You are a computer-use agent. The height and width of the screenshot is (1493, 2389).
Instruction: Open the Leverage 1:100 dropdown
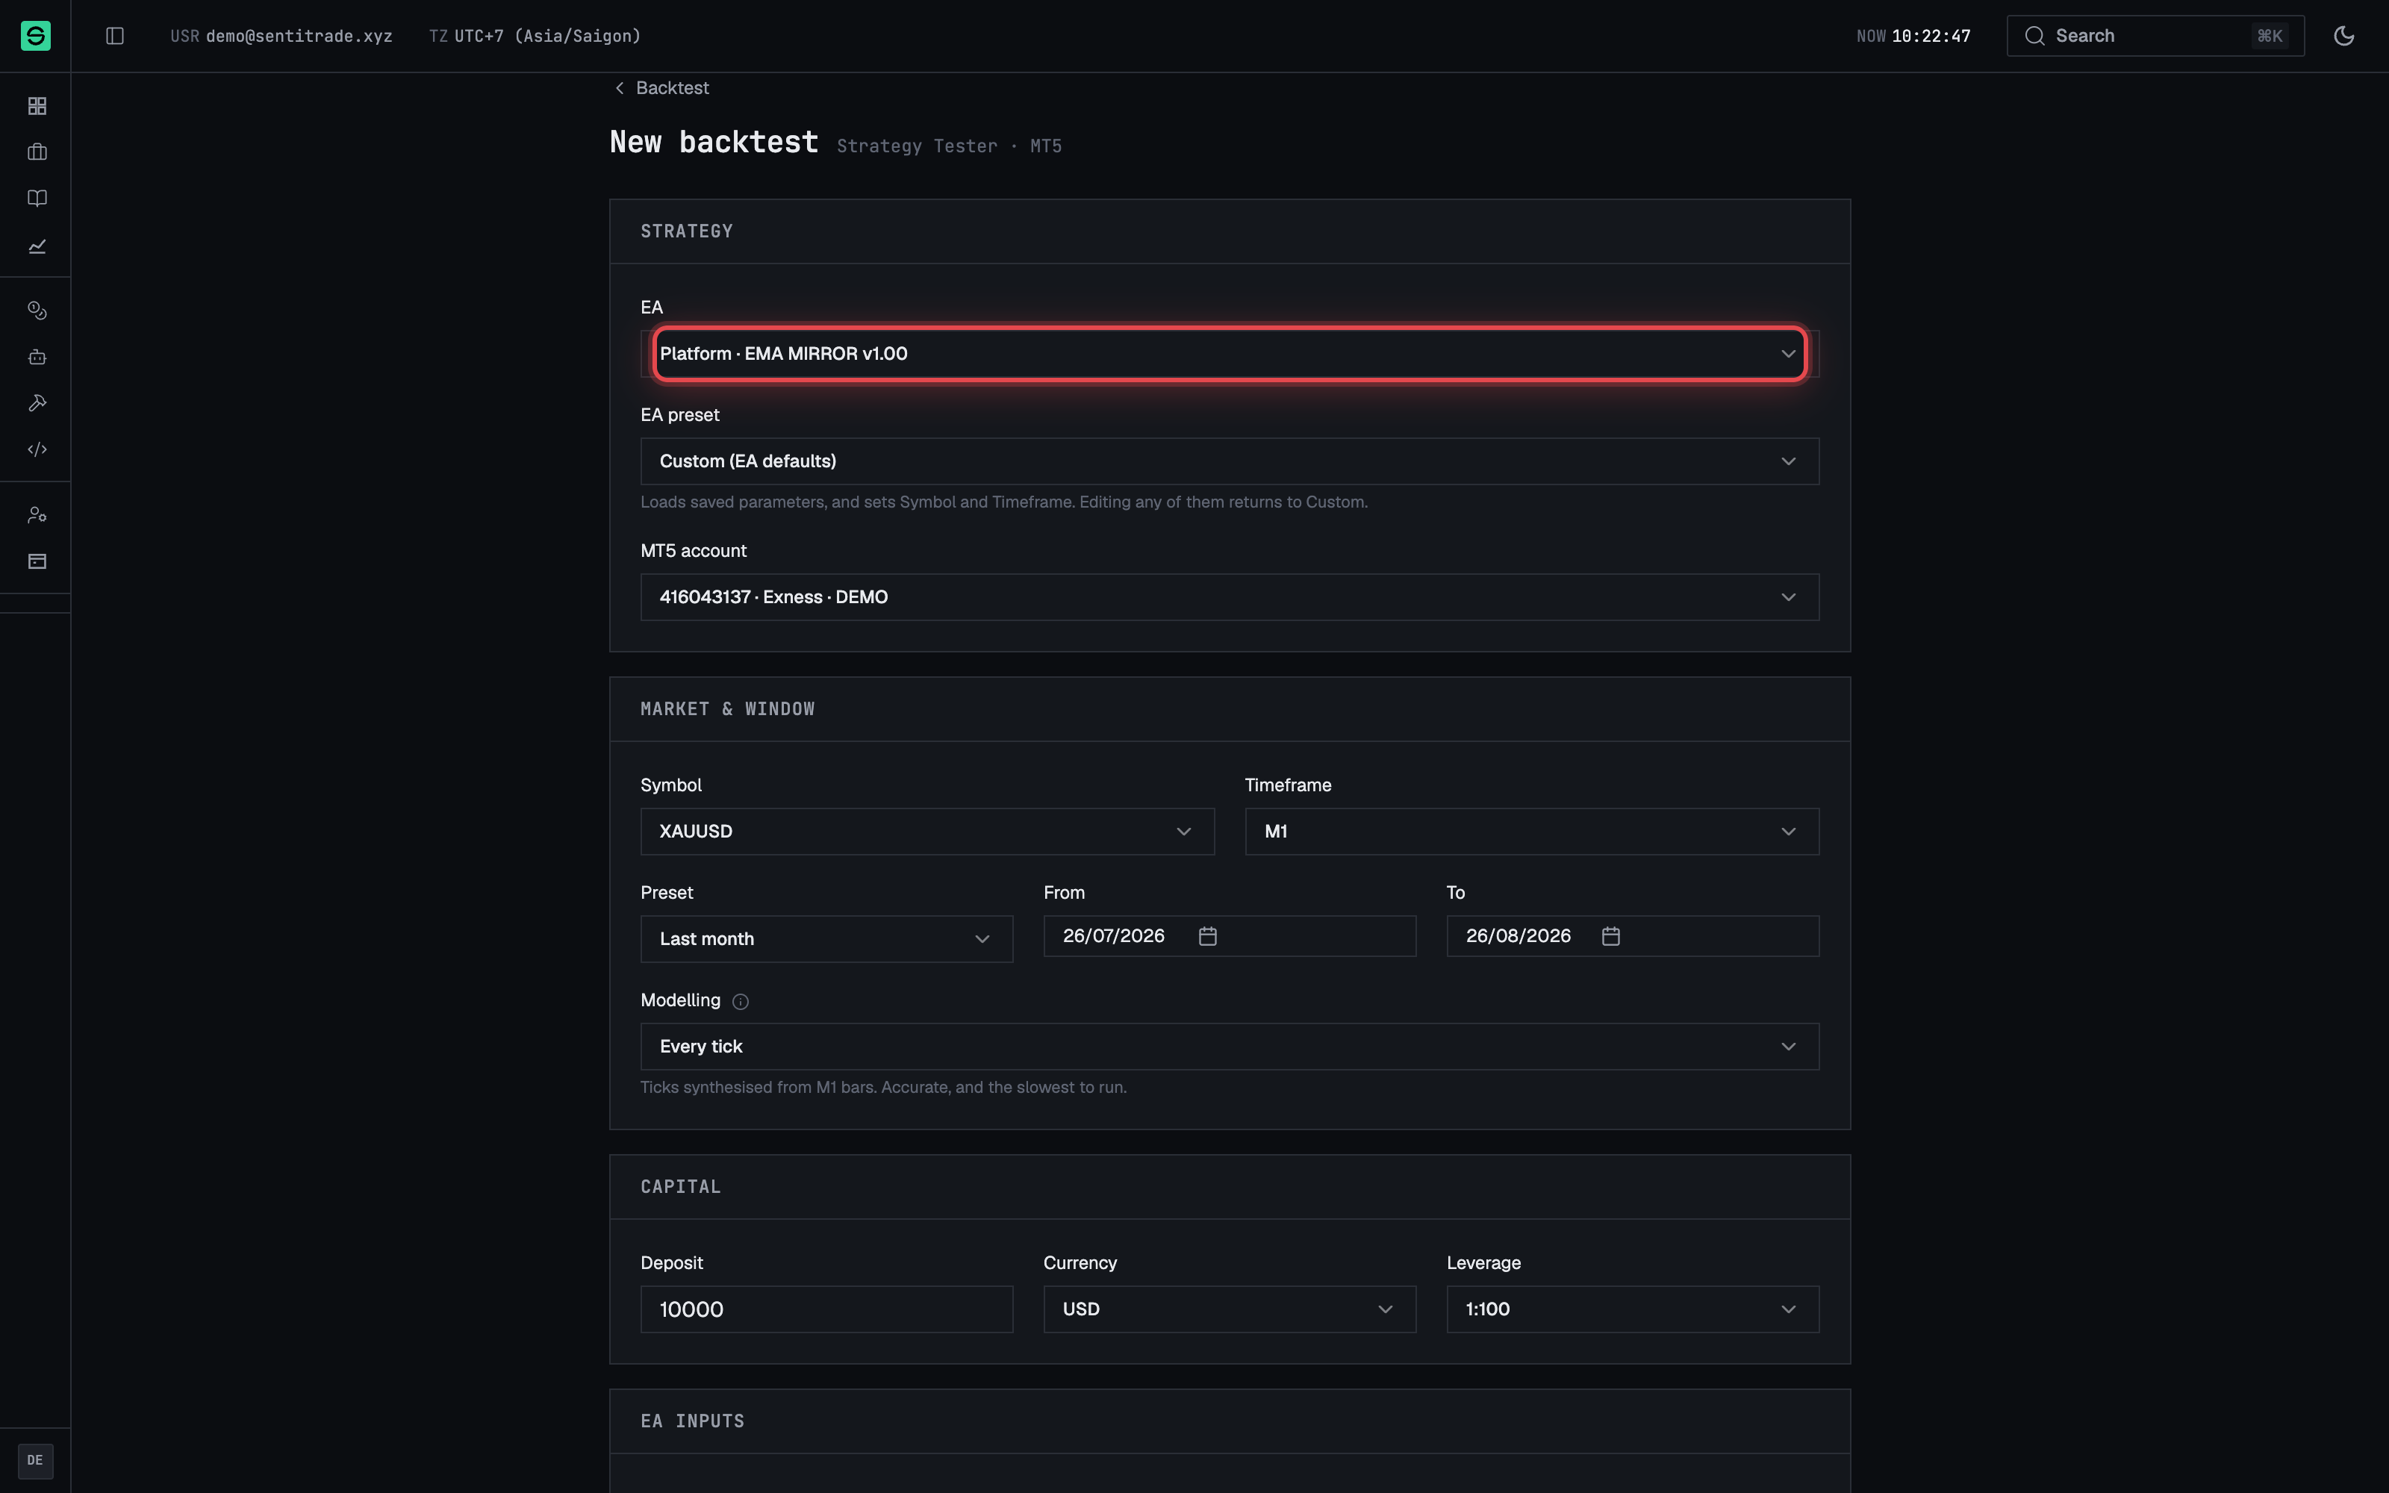1633,1309
